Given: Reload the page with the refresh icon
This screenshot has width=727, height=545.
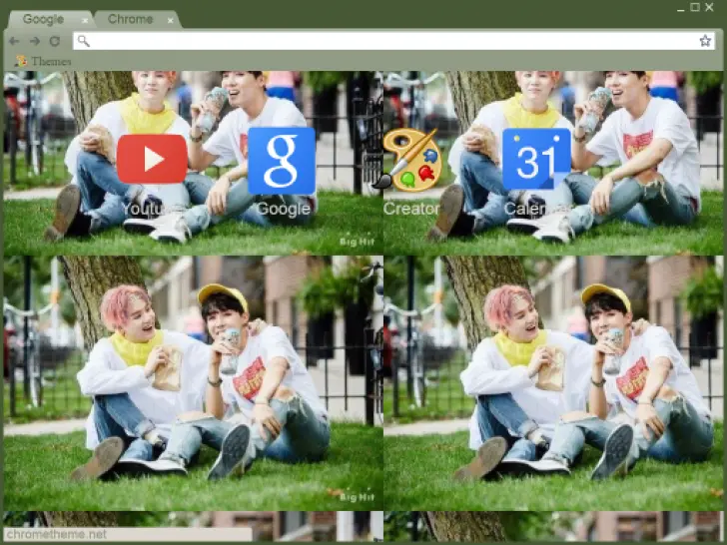Looking at the screenshot, I should pos(55,41).
